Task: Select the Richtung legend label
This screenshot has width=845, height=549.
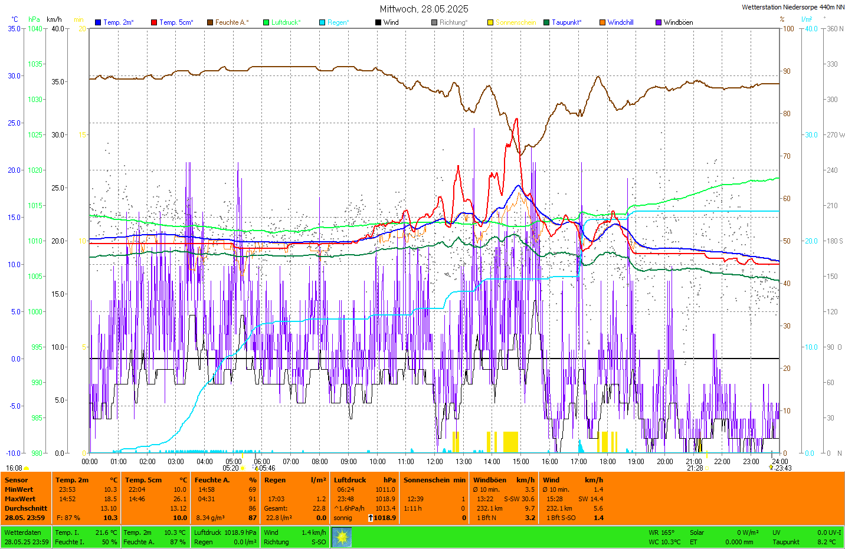Action: click(x=453, y=22)
